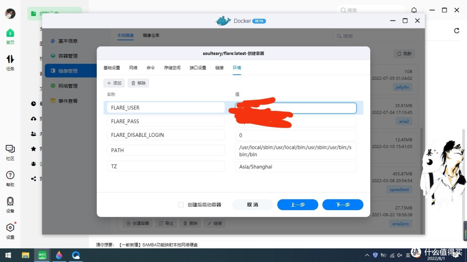Click the 链接 button in bottom toolbar

214,223
